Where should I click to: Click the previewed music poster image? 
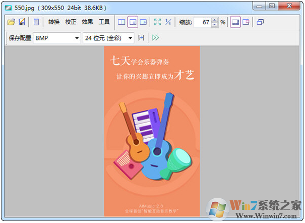pos(152,131)
